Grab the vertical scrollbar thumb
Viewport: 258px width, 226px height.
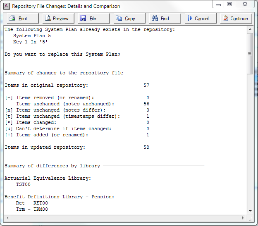(x=250, y=54)
